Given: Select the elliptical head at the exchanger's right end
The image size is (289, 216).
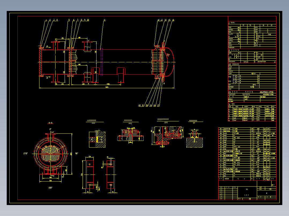Looking at the screenshot, I should [x=169, y=62].
